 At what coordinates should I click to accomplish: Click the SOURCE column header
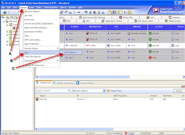[x=75, y=27]
